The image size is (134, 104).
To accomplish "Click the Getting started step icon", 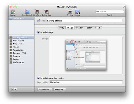I will tap(11, 38).
